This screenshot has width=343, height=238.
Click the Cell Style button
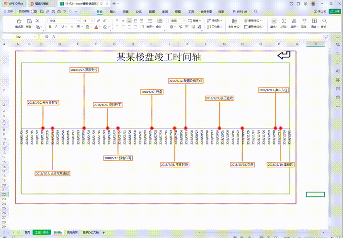click(x=254, y=27)
